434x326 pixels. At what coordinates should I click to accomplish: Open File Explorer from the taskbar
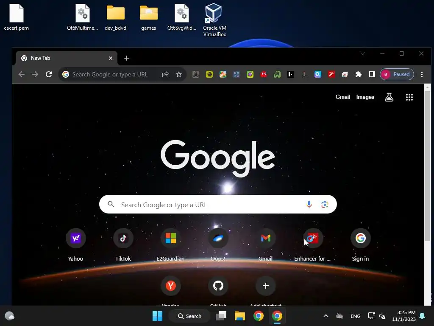(x=240, y=316)
